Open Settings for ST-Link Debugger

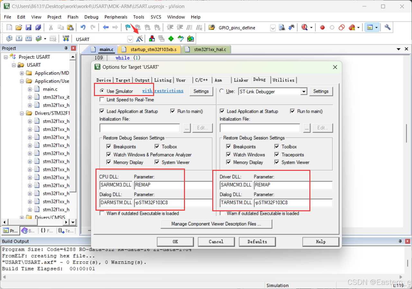pyautogui.click(x=321, y=91)
